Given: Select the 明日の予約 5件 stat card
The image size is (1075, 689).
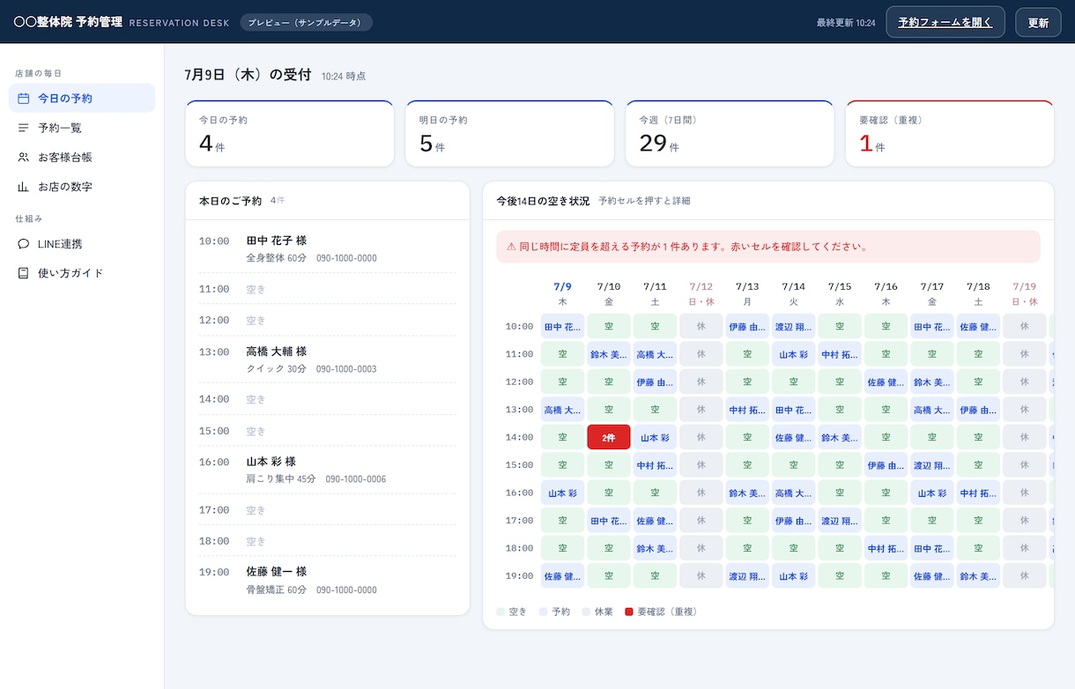Looking at the screenshot, I should pyautogui.click(x=509, y=133).
